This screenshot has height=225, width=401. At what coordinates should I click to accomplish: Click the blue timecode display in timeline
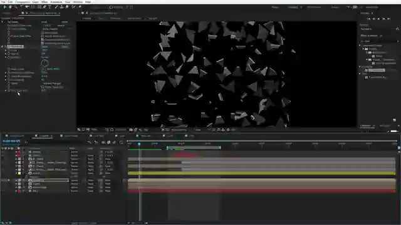point(11,141)
